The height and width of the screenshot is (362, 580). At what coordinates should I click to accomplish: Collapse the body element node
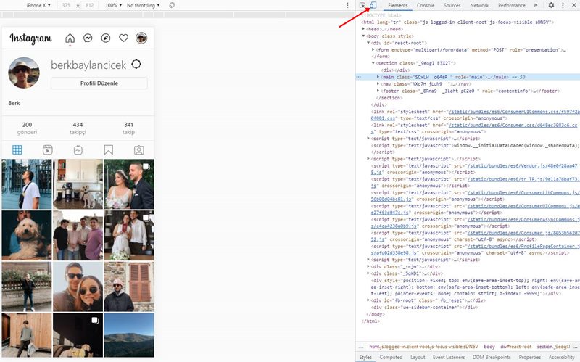(364, 36)
